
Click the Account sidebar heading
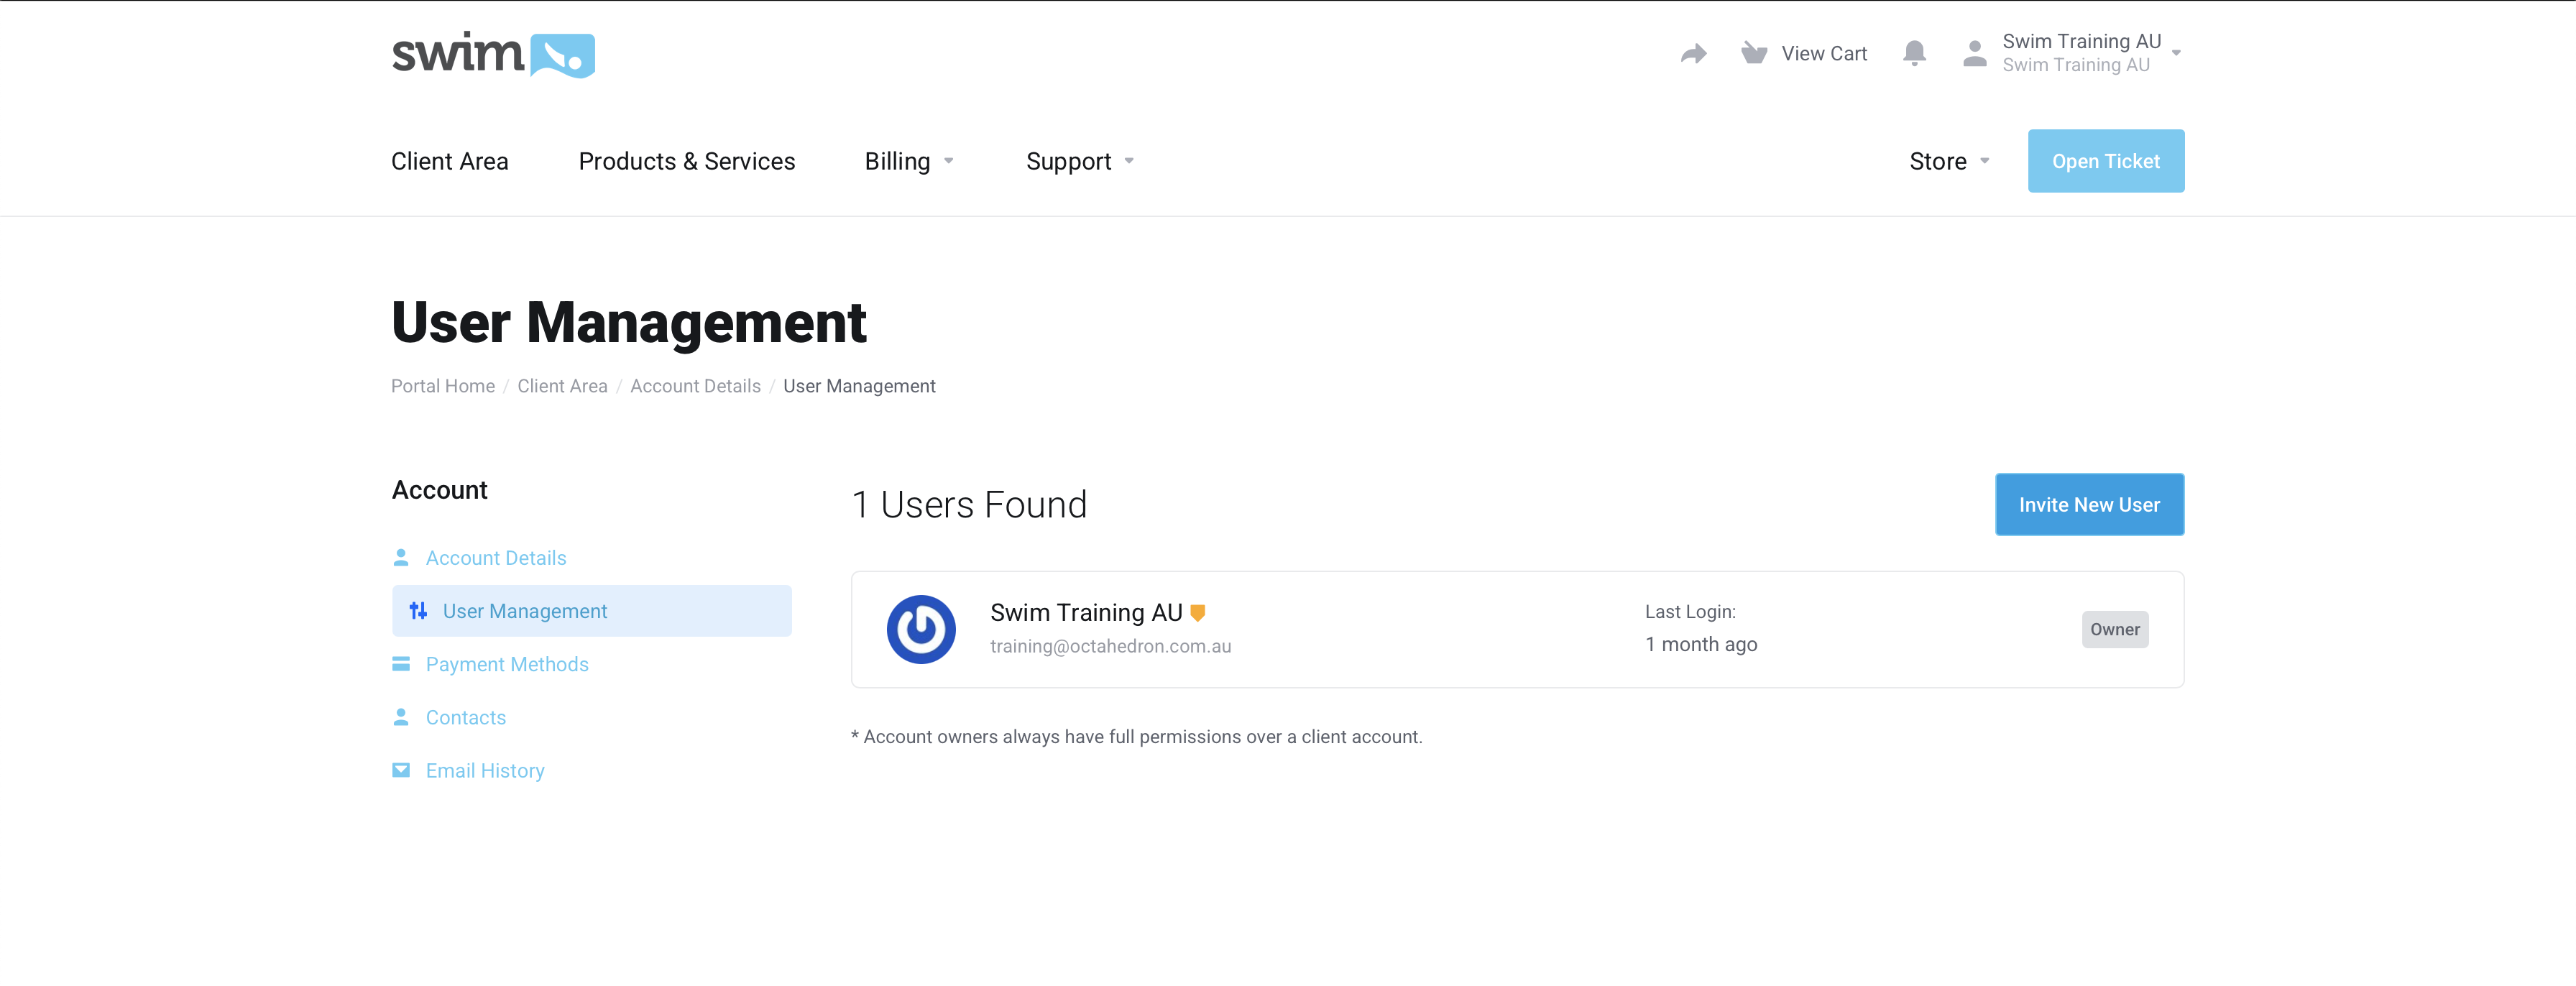click(439, 490)
